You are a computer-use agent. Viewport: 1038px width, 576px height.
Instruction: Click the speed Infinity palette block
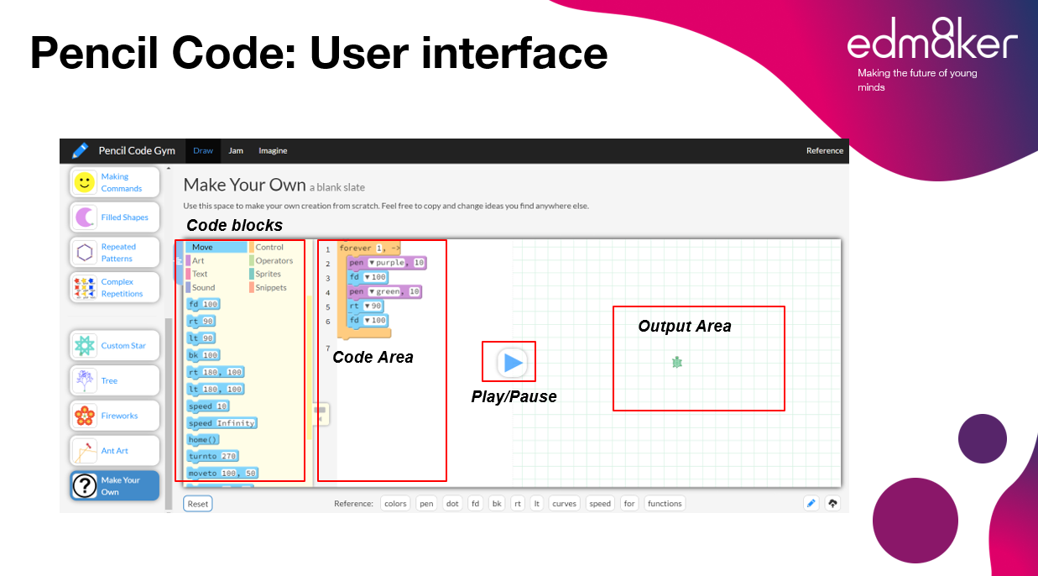[x=222, y=423]
